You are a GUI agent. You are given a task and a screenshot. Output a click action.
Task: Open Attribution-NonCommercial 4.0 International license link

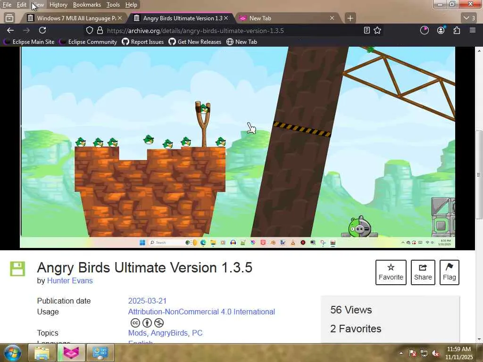click(x=201, y=312)
